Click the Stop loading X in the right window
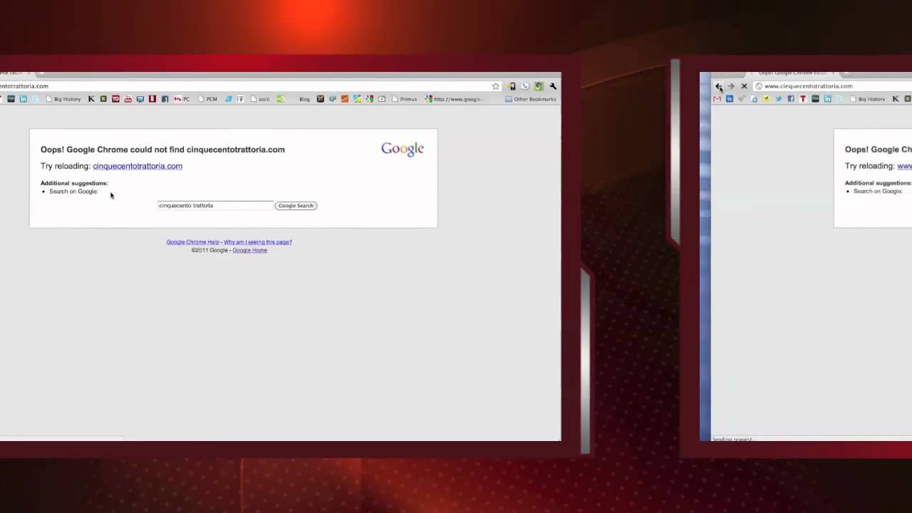The width and height of the screenshot is (912, 513). pos(744,86)
